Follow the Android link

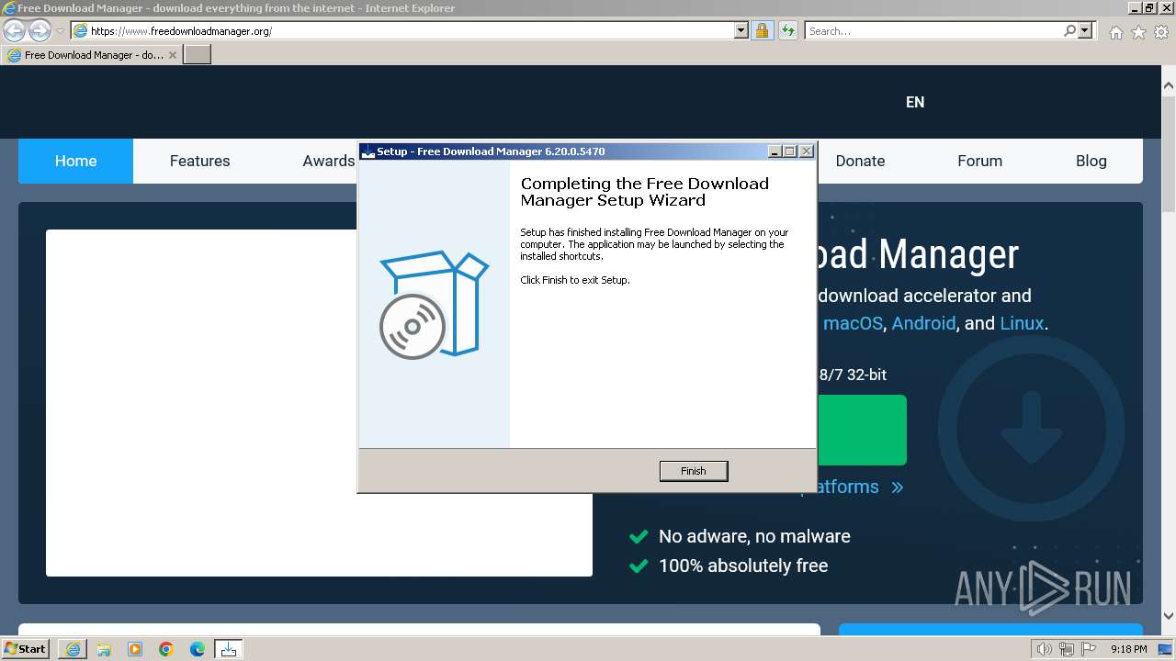pos(923,323)
